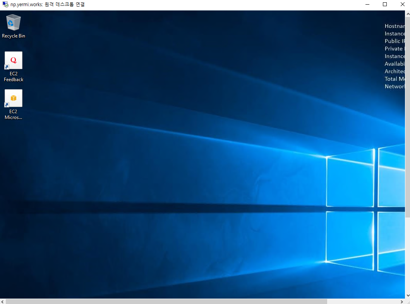Click the 'Total M' info text
The image size is (410, 304).
[395, 79]
